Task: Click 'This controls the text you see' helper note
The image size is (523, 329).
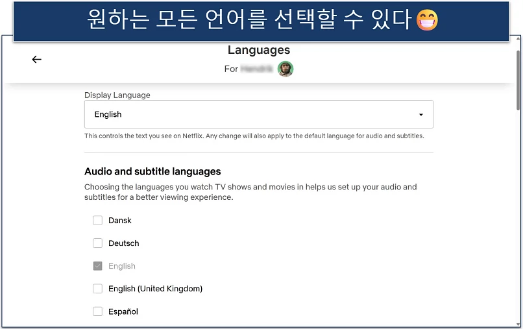Action: click(x=254, y=136)
